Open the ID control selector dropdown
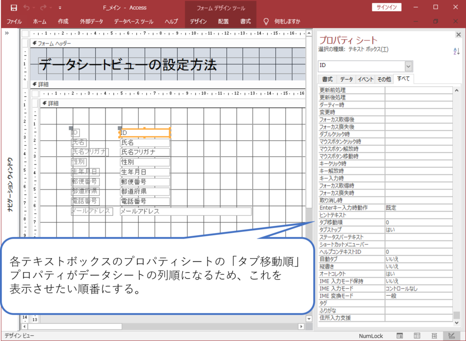The width and height of the screenshot is (466, 341). pyautogui.click(x=408, y=66)
